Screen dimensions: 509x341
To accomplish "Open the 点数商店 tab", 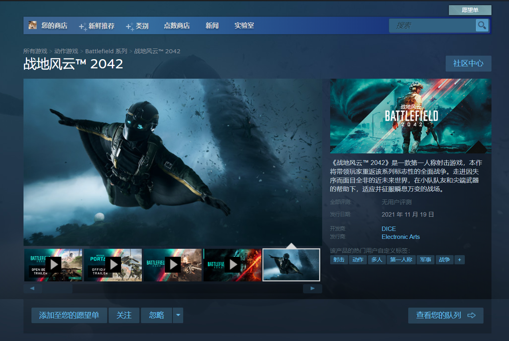I will [177, 26].
